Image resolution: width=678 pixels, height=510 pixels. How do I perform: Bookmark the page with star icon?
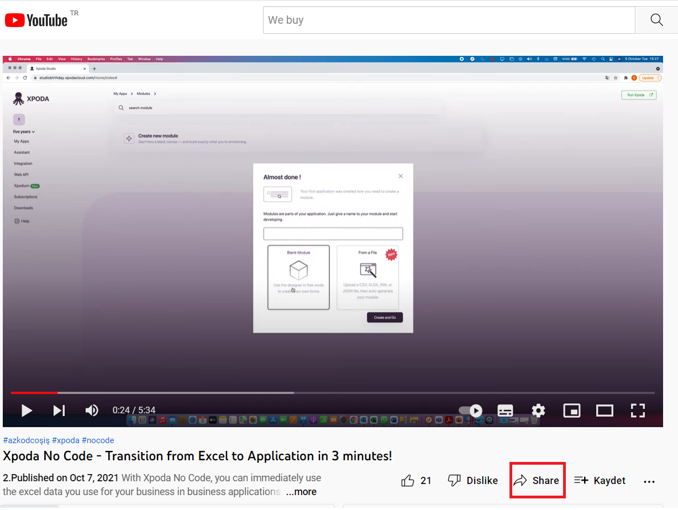point(616,78)
